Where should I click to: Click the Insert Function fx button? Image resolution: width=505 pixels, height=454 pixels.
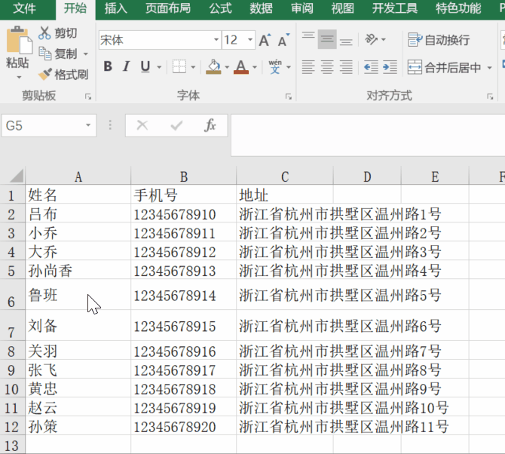(x=210, y=125)
